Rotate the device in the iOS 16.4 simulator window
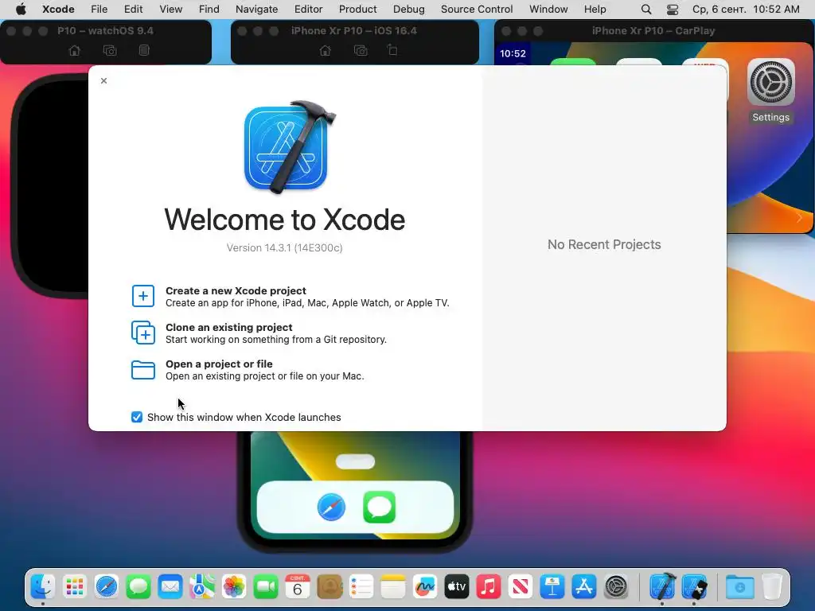Screen dimensions: 815x611 click(392, 50)
